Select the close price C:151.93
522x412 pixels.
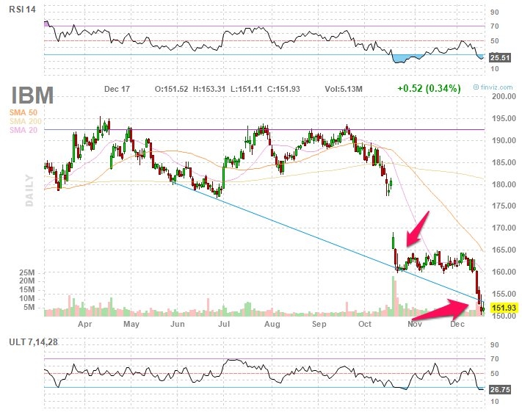coord(283,89)
